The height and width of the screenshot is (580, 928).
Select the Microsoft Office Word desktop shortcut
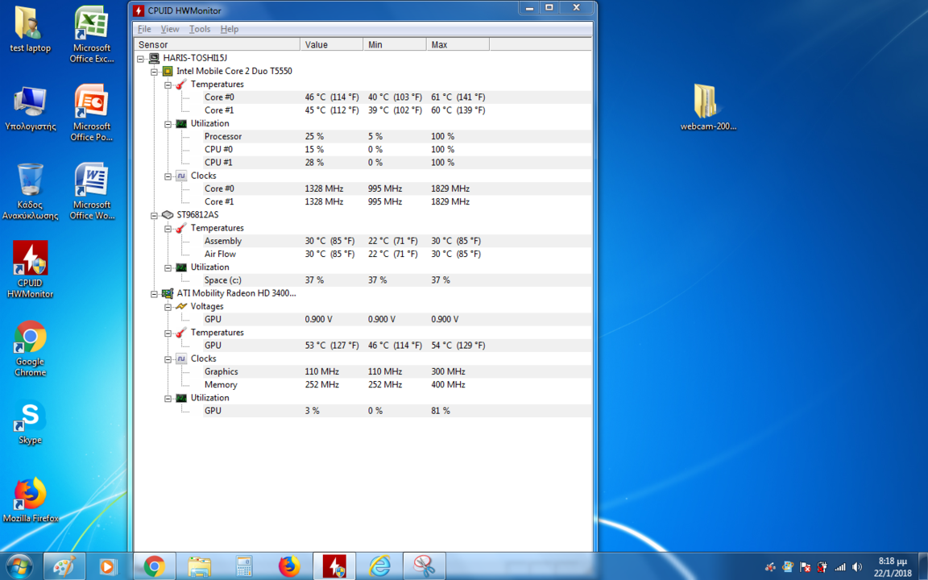(92, 192)
